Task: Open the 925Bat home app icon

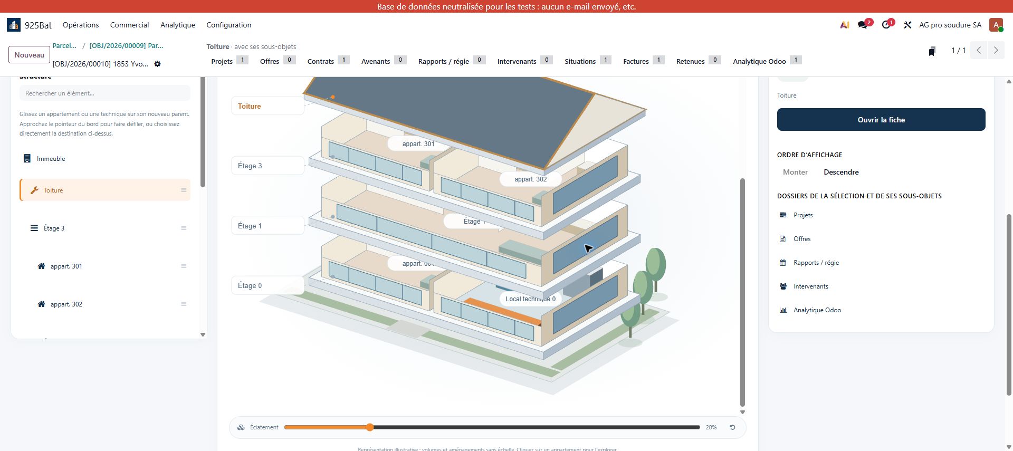Action: (14, 25)
